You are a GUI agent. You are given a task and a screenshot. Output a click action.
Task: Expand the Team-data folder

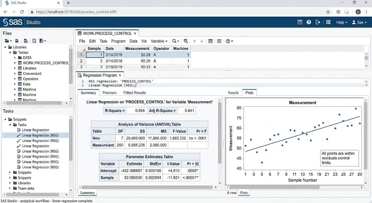point(10,188)
